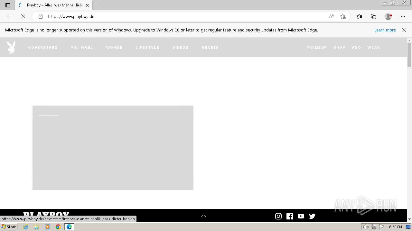The width and height of the screenshot is (412, 231).
Task: Click the taskbar clock 6:50 PM
Action: click(x=395, y=227)
